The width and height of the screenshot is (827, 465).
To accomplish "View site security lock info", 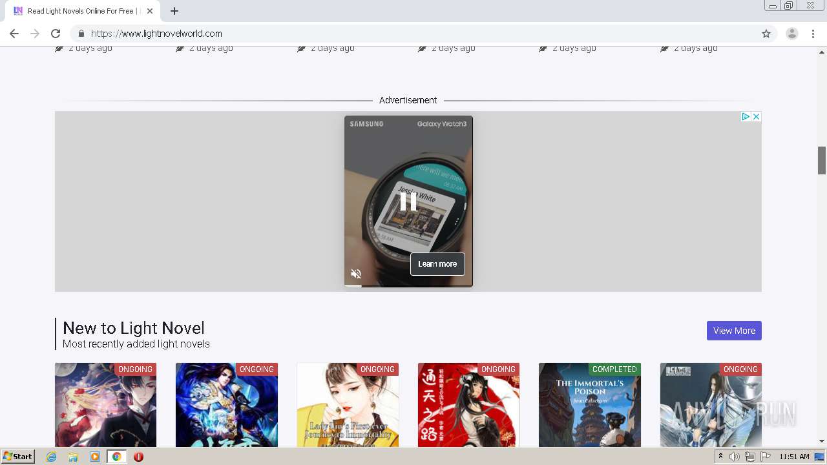I will pyautogui.click(x=81, y=34).
